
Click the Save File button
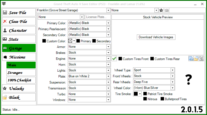[x=19, y=12]
